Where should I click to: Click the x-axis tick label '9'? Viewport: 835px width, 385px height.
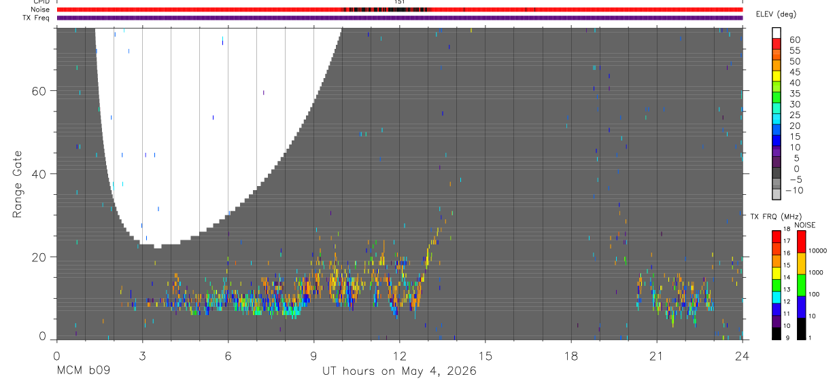coord(313,355)
